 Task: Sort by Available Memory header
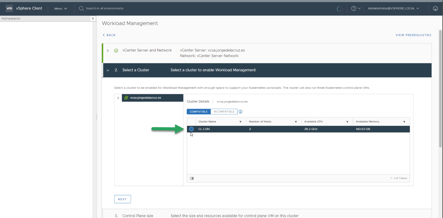[367, 122]
